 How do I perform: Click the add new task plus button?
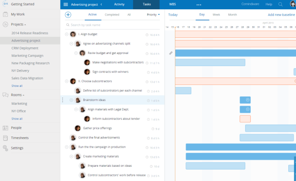[68, 15]
